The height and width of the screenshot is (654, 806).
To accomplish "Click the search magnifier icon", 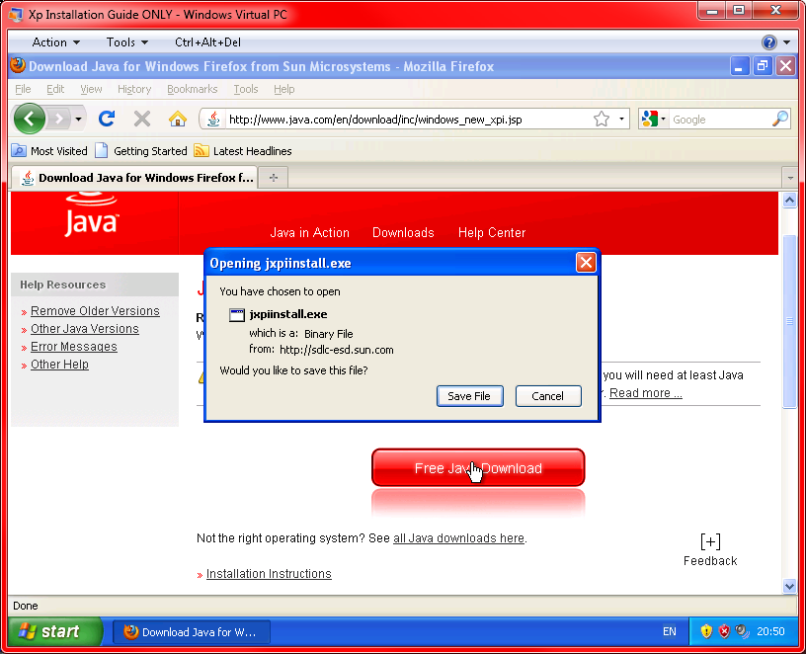I will (x=779, y=120).
